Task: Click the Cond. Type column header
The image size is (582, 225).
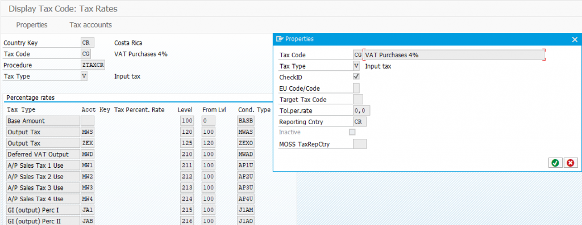Action: pos(254,109)
